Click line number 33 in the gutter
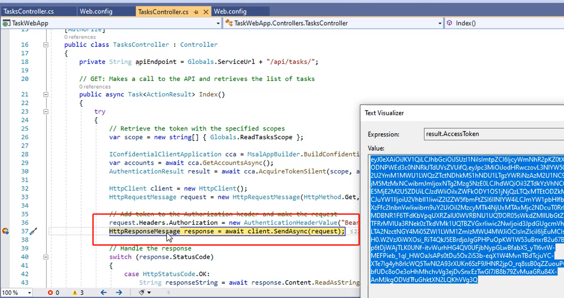564x298 pixels. pos(25,197)
